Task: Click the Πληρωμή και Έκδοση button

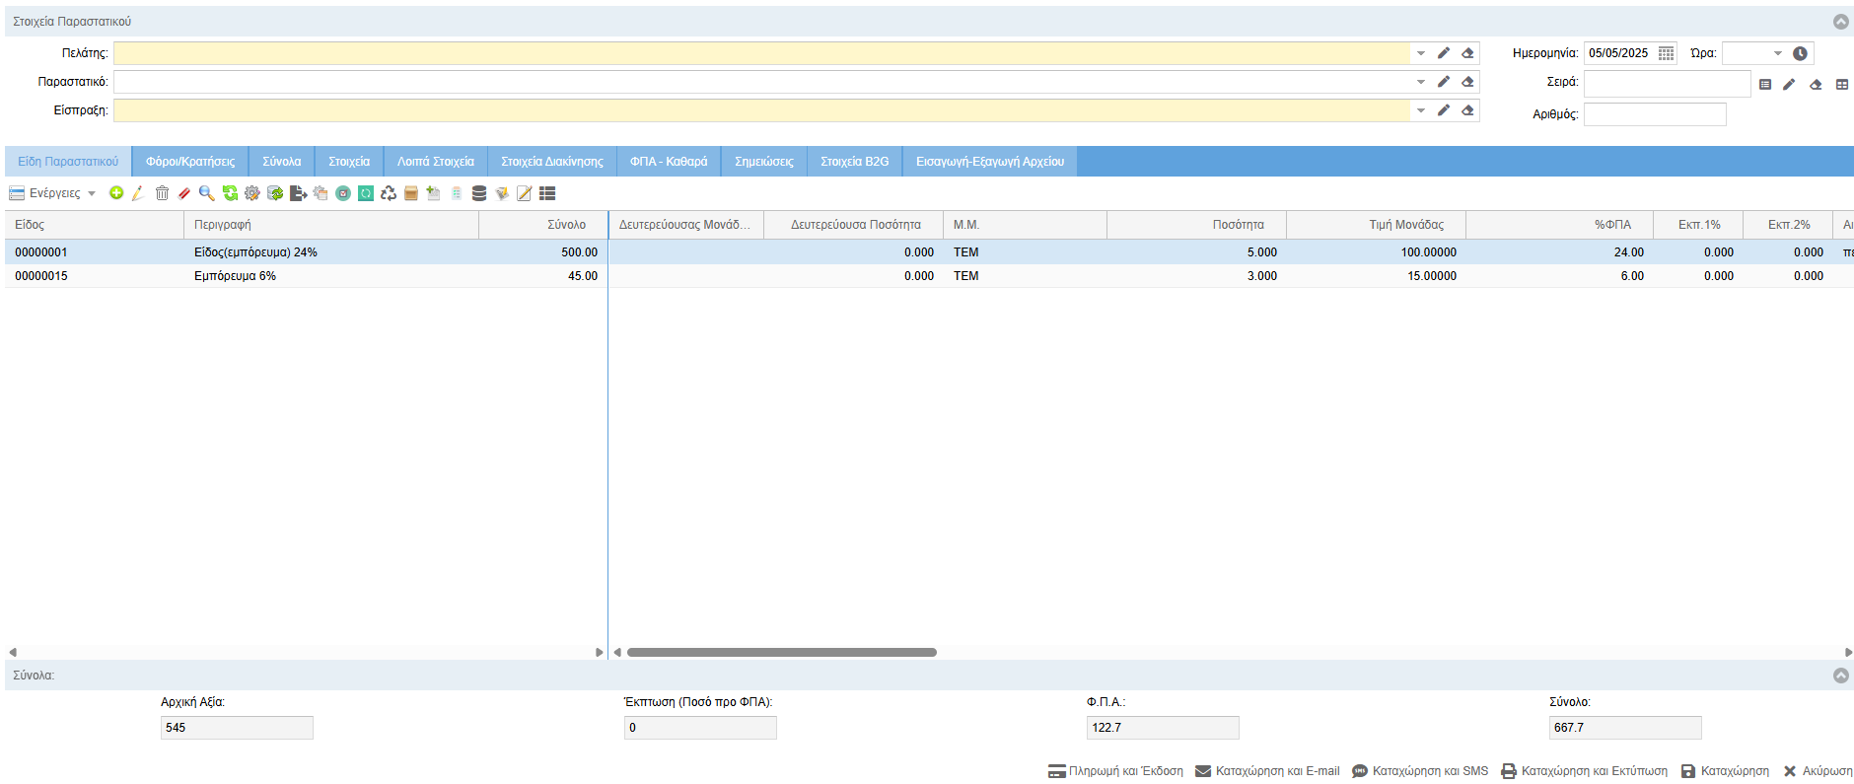Action: point(1115,771)
